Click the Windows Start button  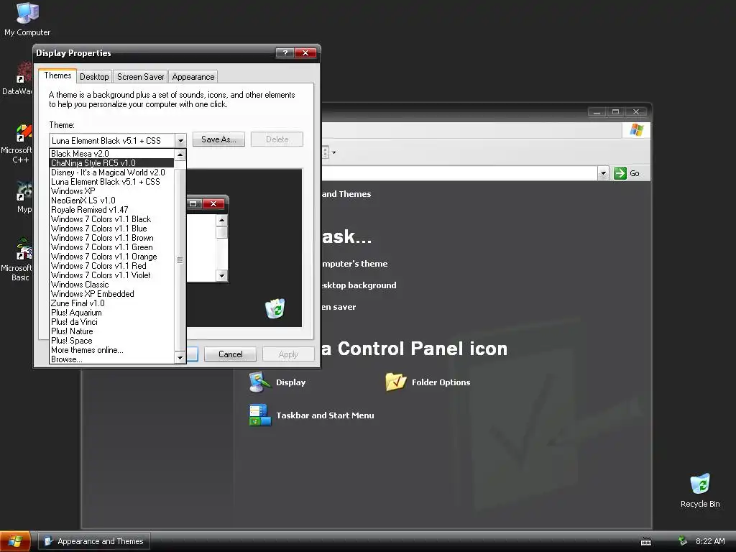click(x=15, y=541)
